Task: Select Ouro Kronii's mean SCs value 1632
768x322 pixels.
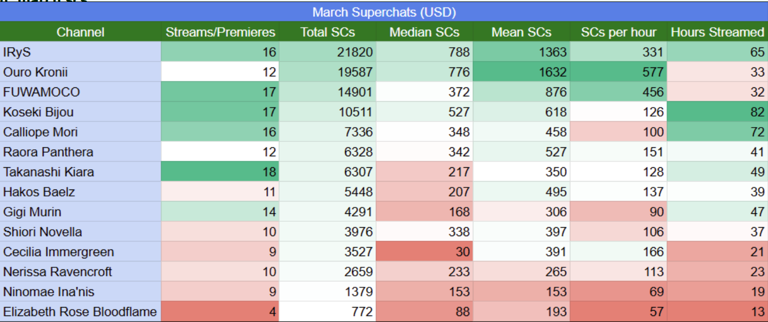Action: pos(521,72)
